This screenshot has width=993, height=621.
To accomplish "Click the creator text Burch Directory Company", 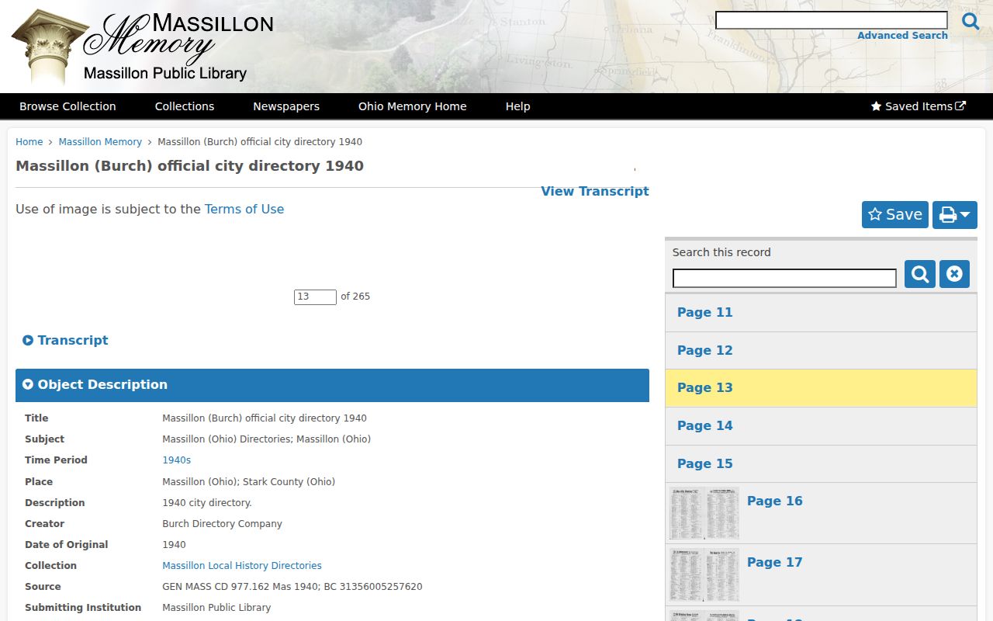I will pyautogui.click(x=222, y=524).
